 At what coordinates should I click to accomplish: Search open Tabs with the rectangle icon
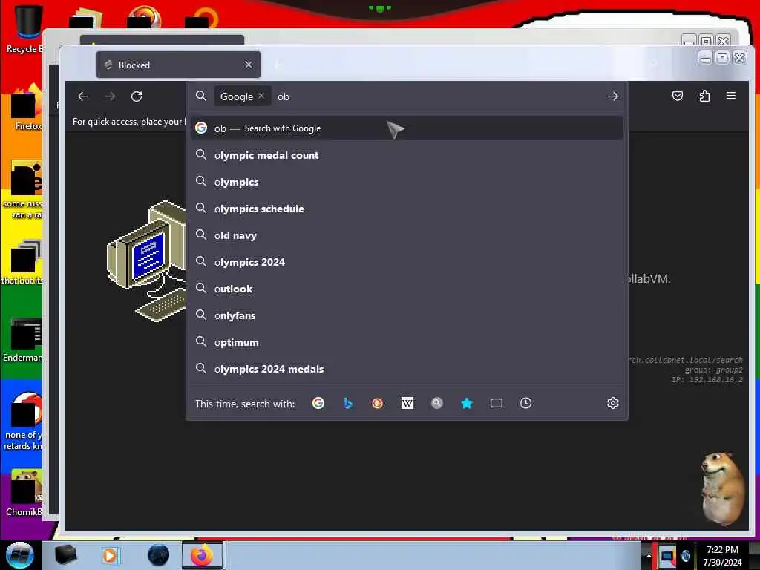(497, 403)
